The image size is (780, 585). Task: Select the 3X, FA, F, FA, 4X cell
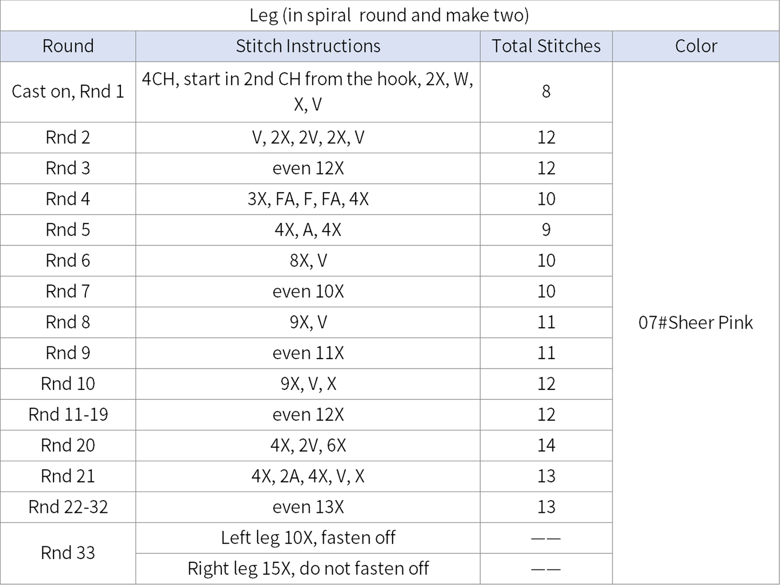coord(308,199)
